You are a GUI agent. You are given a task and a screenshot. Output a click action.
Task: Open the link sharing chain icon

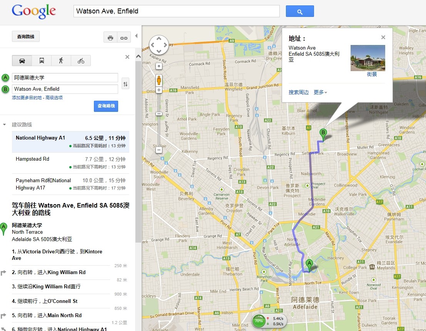click(124, 38)
